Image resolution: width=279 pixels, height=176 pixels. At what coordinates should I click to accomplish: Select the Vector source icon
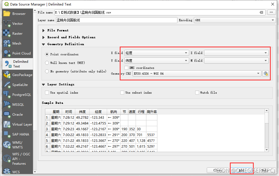click(7, 23)
